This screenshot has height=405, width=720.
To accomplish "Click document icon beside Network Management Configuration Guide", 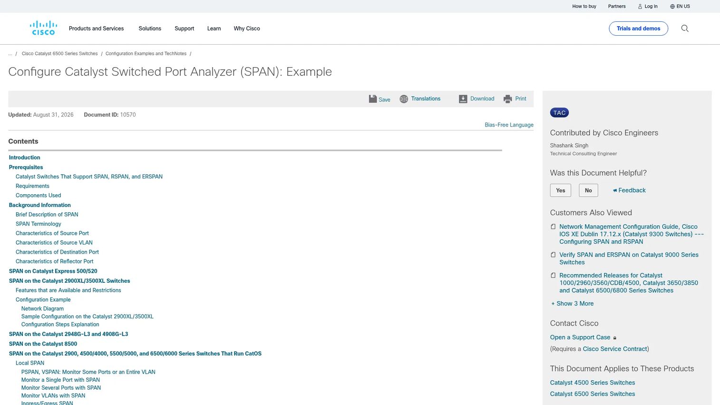I will point(553,227).
